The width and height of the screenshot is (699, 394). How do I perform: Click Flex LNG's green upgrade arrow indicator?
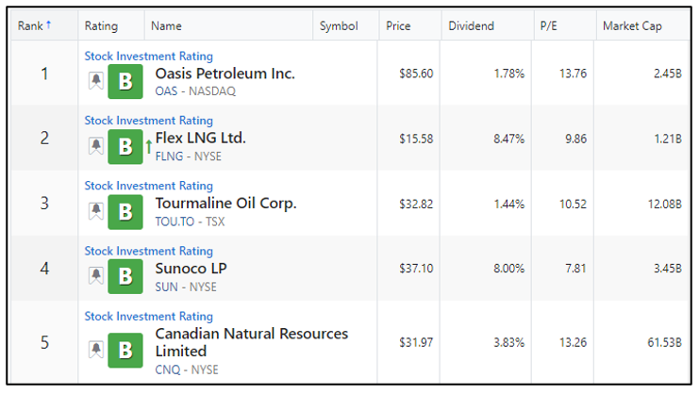(x=149, y=146)
